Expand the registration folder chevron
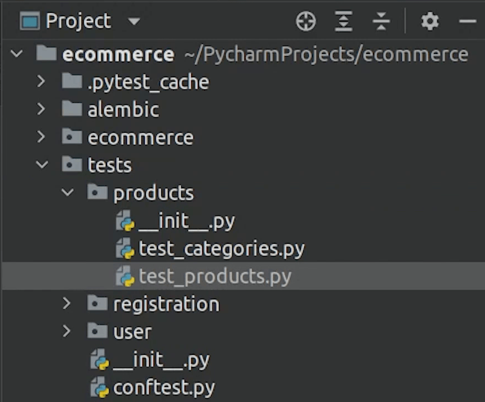The height and width of the screenshot is (402, 485). point(67,304)
